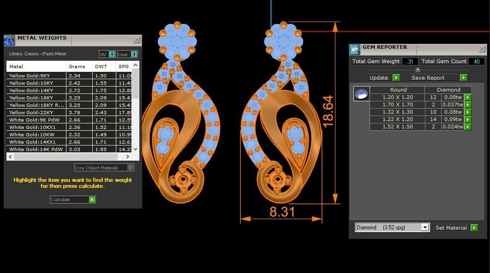This screenshot has width=490, height=273.
Task: Select the White Gold:10KW row
Action: [x=69, y=134]
